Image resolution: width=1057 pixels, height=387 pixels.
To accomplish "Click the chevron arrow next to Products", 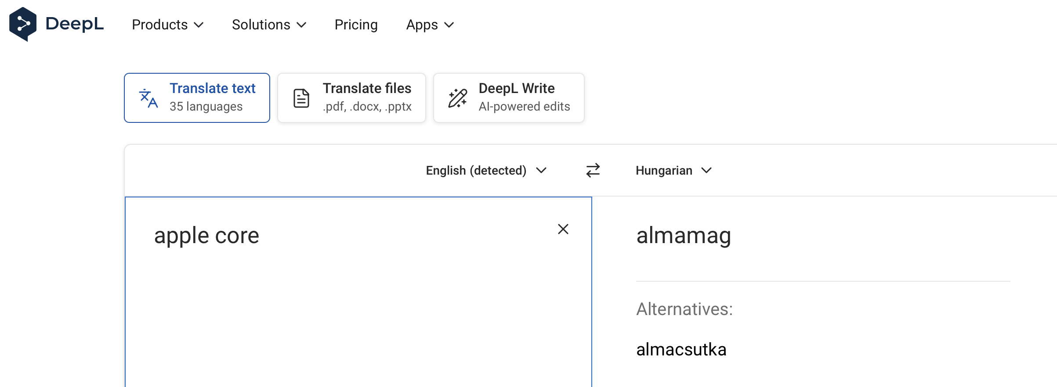I will pos(199,25).
